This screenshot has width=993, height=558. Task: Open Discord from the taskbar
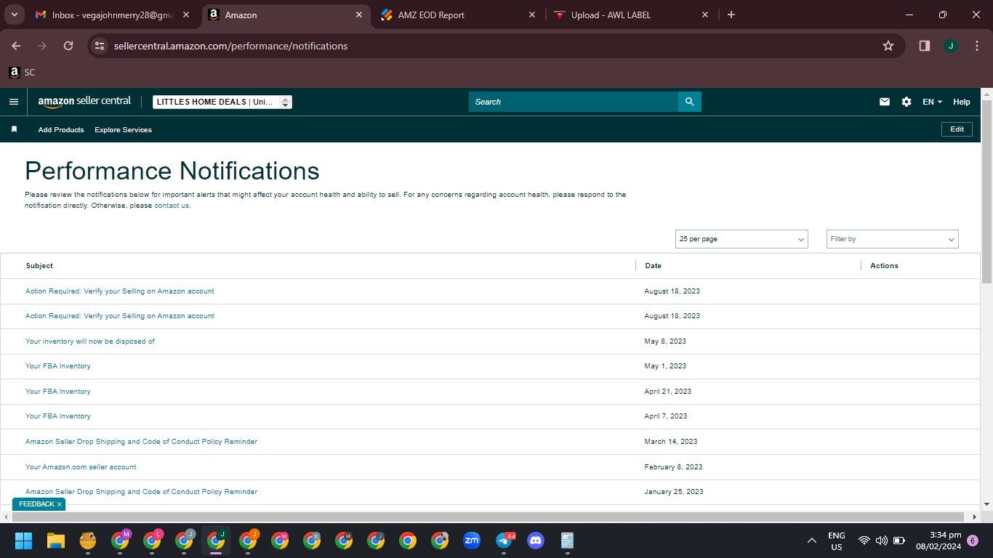click(x=536, y=541)
